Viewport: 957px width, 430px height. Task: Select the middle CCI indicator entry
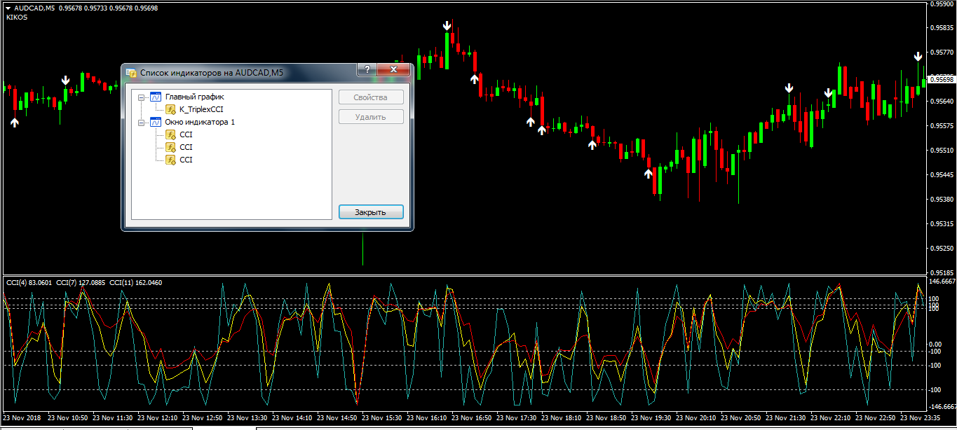click(x=186, y=147)
